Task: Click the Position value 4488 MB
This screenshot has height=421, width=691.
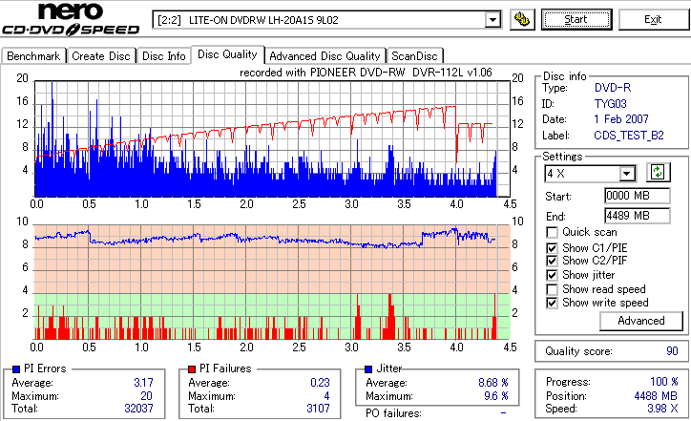Action: (x=656, y=396)
